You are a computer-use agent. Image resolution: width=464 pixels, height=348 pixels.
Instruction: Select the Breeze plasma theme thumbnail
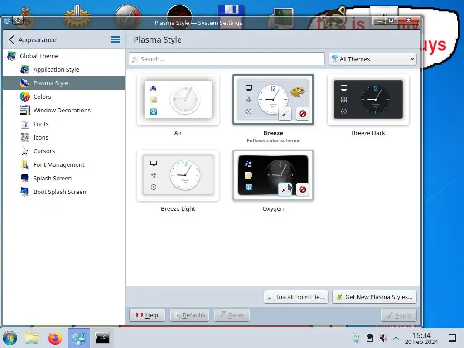(273, 99)
